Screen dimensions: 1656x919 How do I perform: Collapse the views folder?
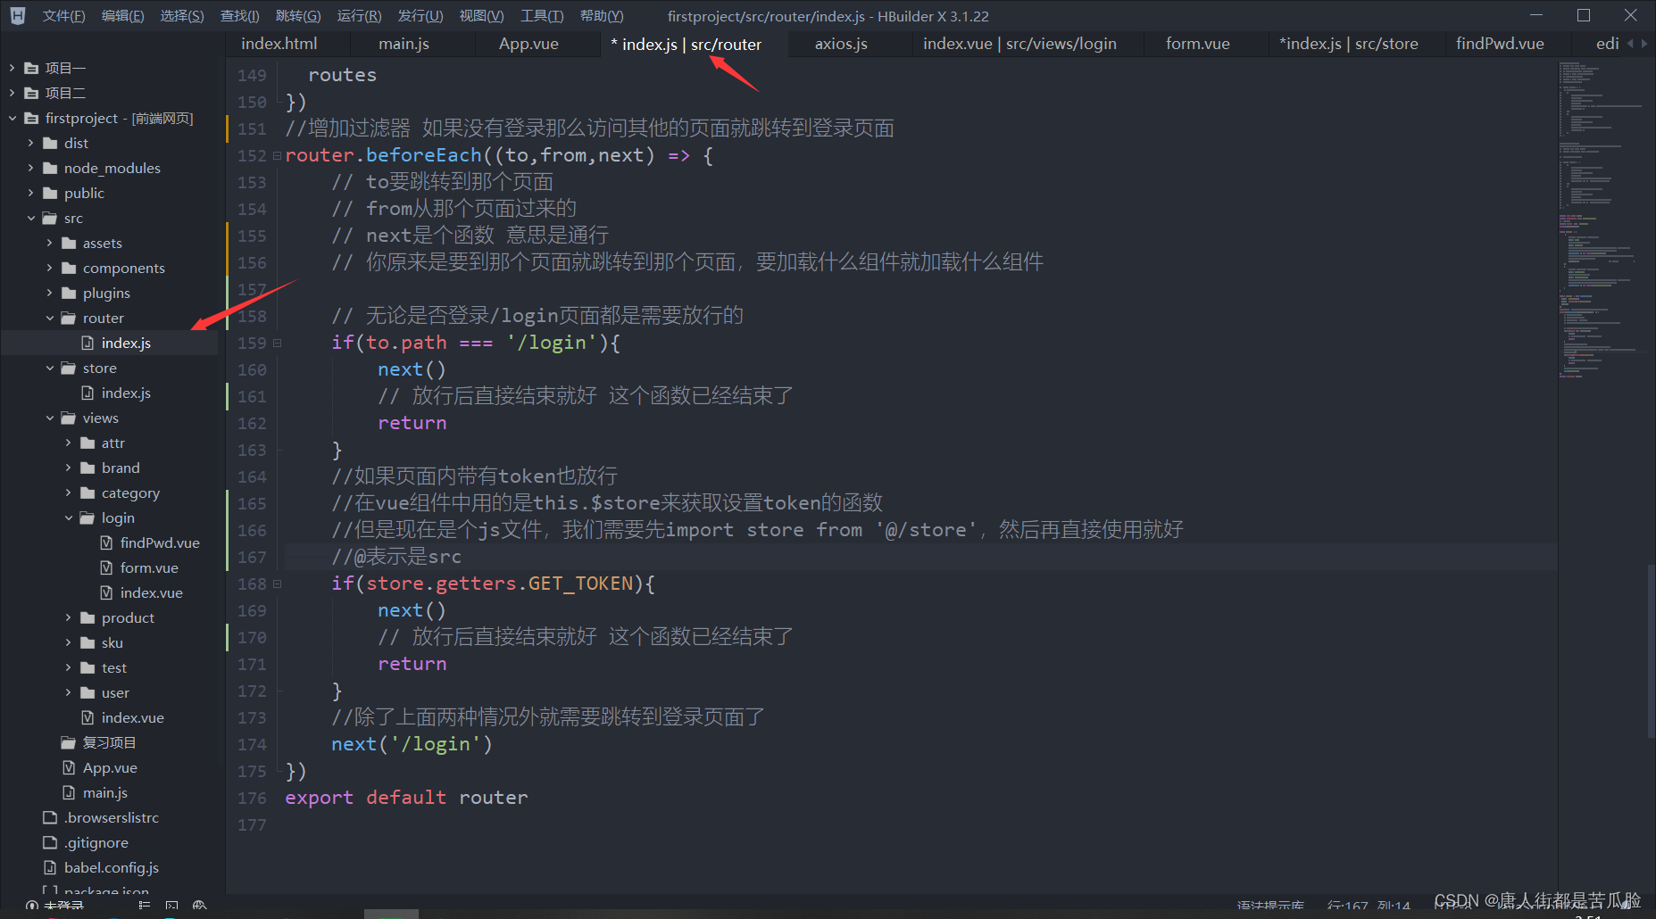[x=49, y=418]
